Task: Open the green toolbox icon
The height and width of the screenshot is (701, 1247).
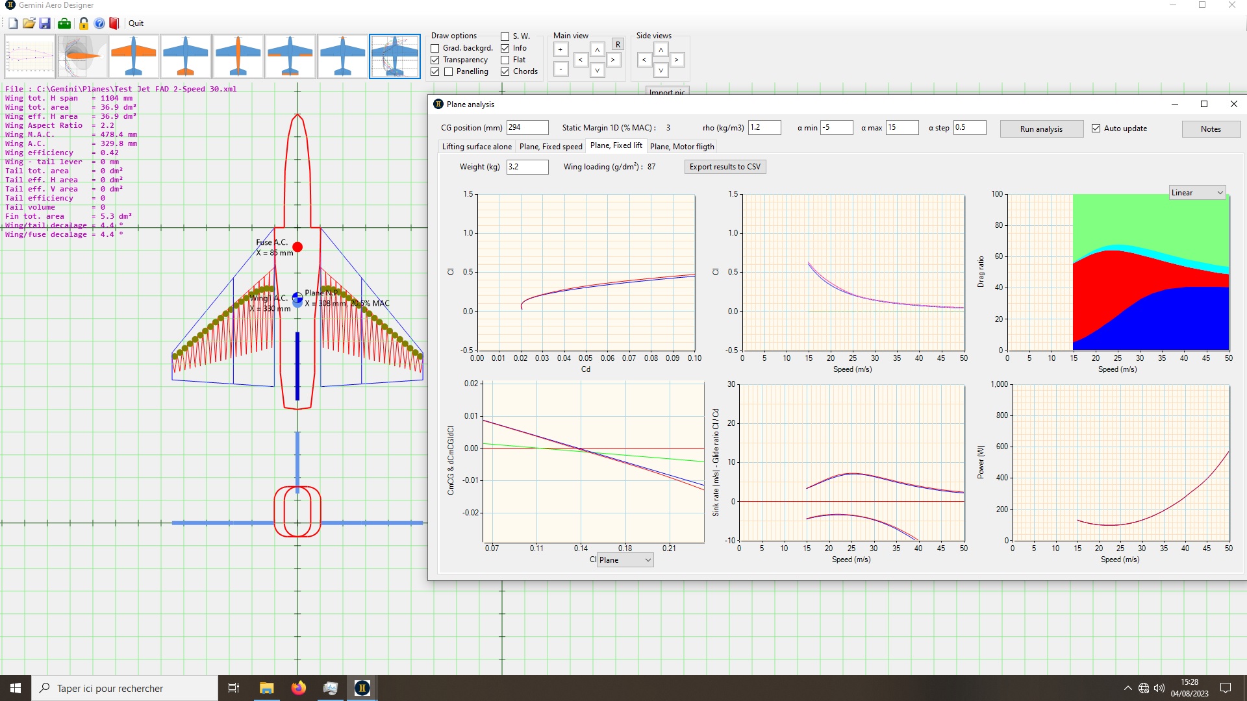Action: (64, 23)
